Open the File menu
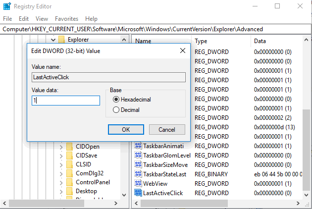 click(x=7, y=19)
